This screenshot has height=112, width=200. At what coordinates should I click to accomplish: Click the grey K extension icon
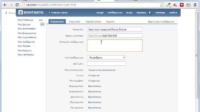tap(188, 5)
